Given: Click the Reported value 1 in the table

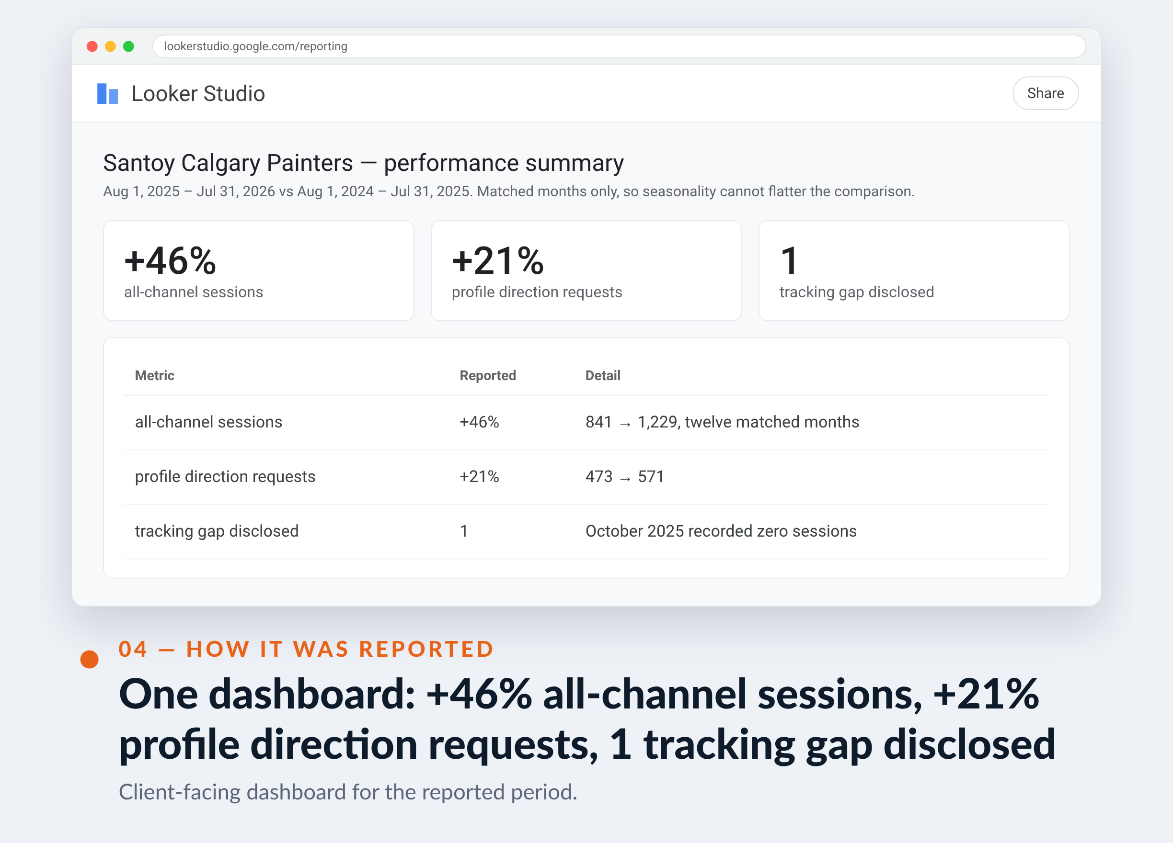Looking at the screenshot, I should point(464,531).
